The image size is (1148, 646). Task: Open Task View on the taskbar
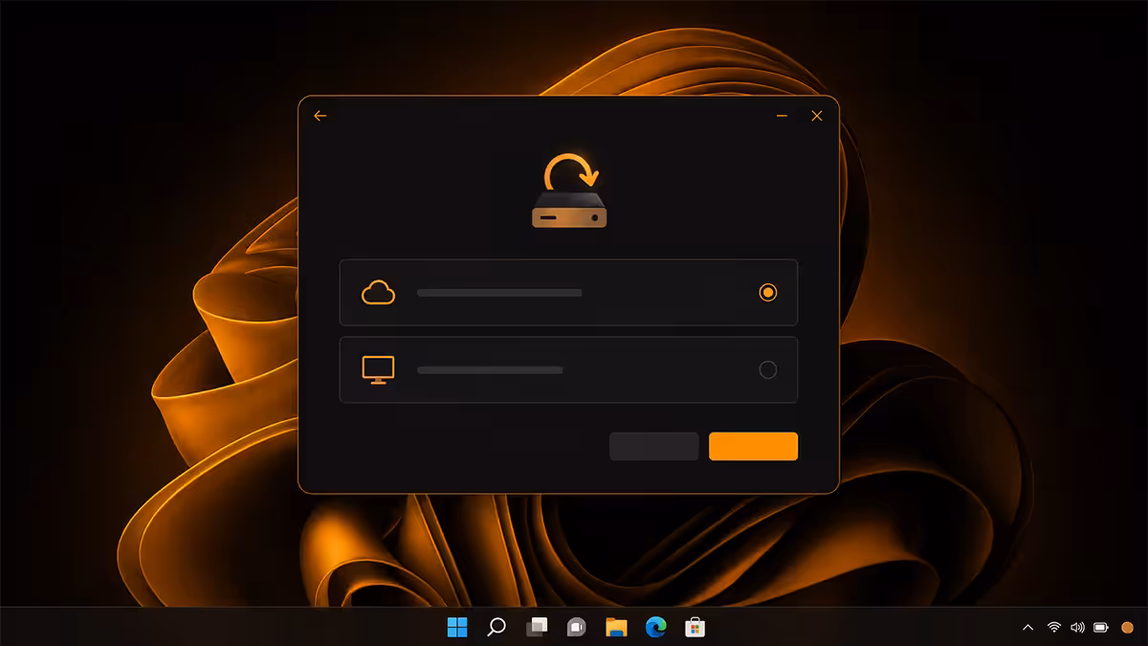pos(537,627)
